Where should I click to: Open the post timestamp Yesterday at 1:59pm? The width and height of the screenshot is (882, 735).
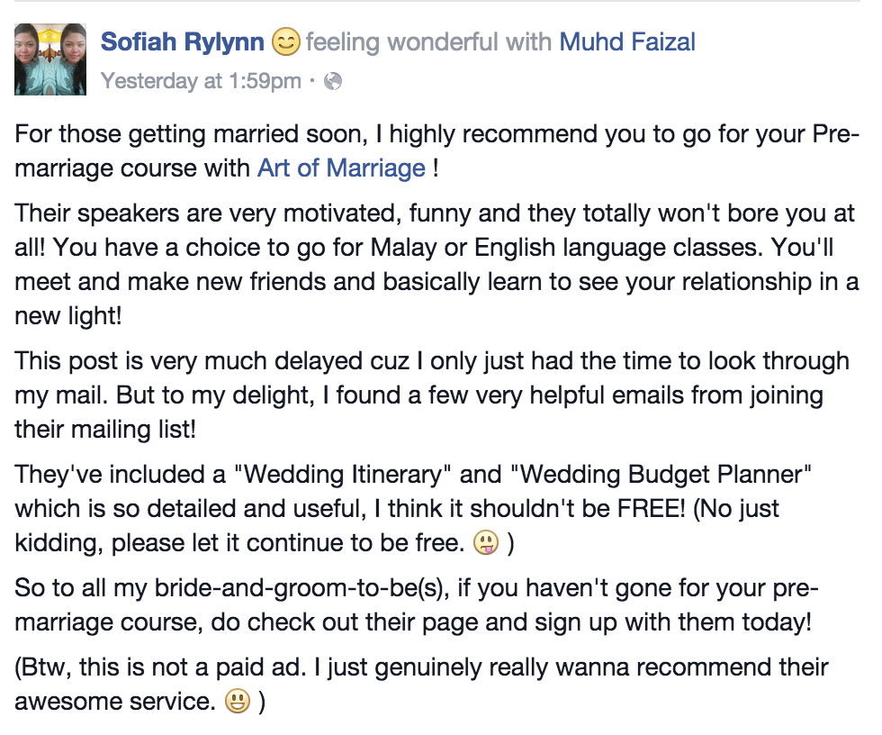201,81
